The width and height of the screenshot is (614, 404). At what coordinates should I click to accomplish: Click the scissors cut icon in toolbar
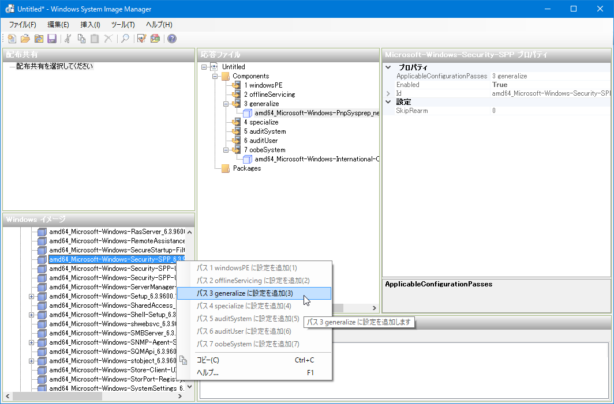click(x=68, y=39)
